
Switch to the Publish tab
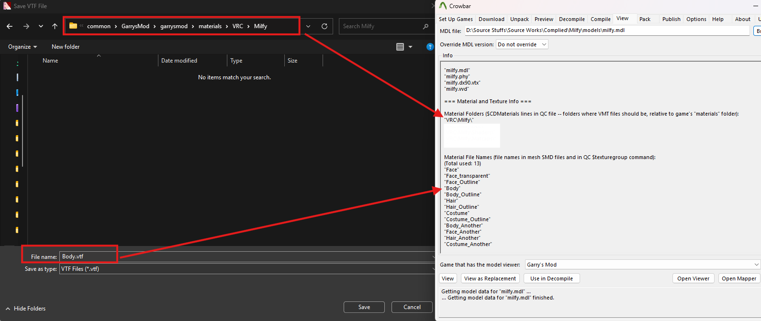(x=671, y=19)
